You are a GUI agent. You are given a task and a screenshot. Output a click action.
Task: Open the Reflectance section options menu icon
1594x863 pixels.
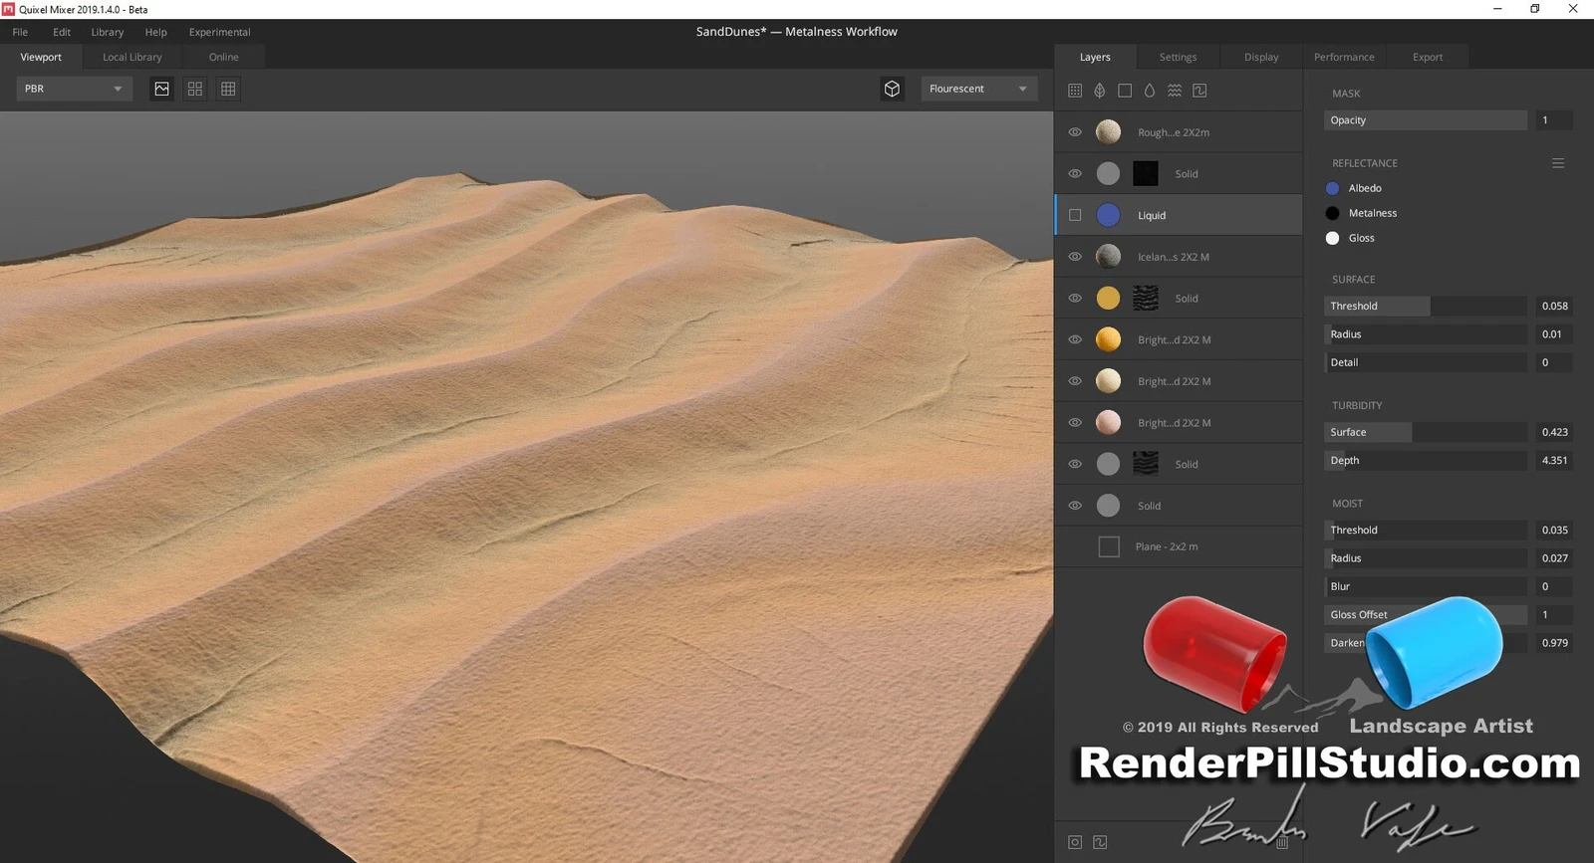click(x=1558, y=163)
